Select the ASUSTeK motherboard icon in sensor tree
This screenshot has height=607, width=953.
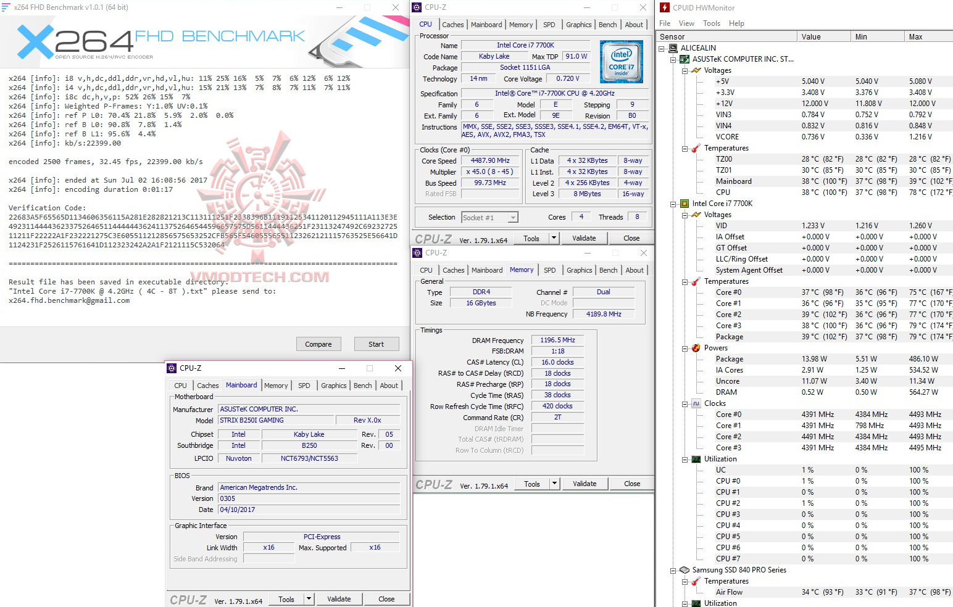685,59
